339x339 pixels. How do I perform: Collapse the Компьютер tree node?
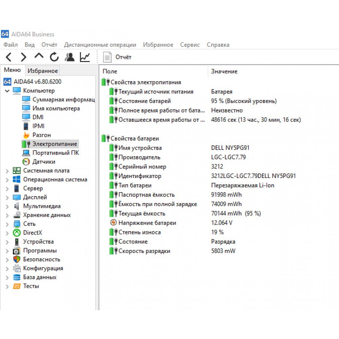click(7, 91)
